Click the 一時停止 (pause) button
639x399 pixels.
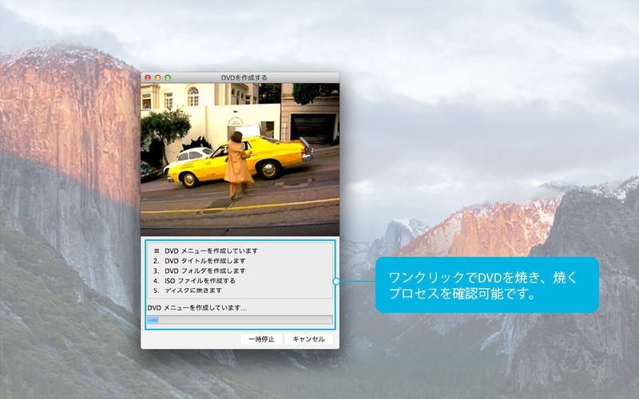[261, 339]
